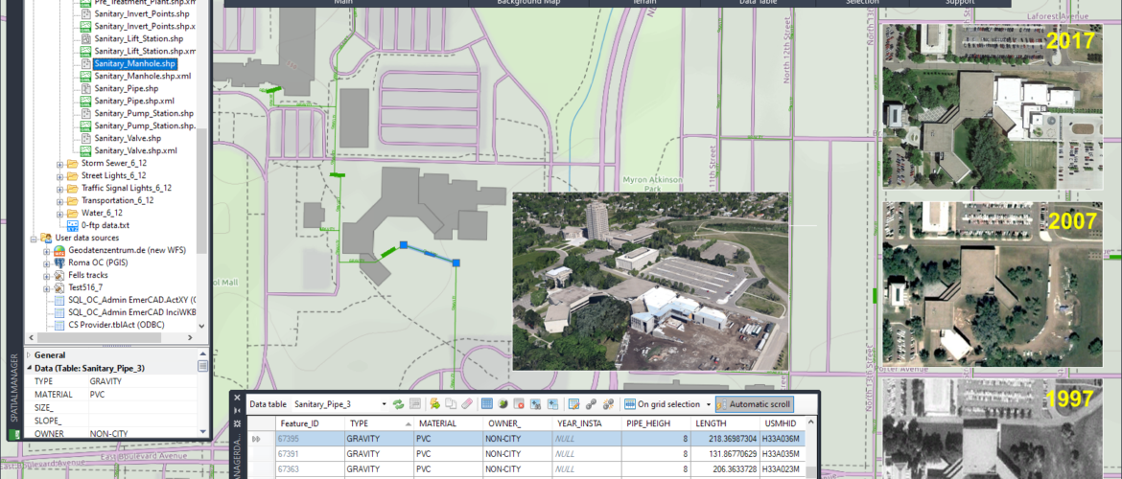The height and width of the screenshot is (479, 1122).
Task: Click the 2017 aerial photo thumbnail
Action: [993, 106]
